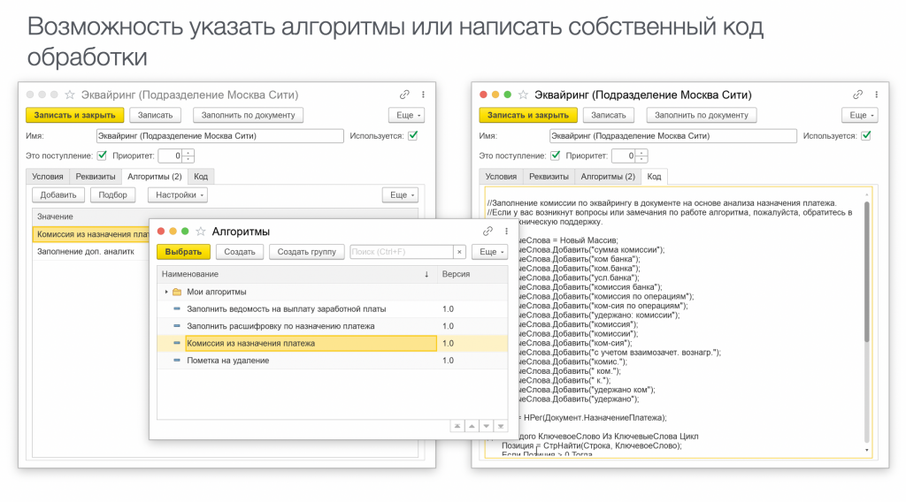Click Добавить button in left window

(x=58, y=195)
